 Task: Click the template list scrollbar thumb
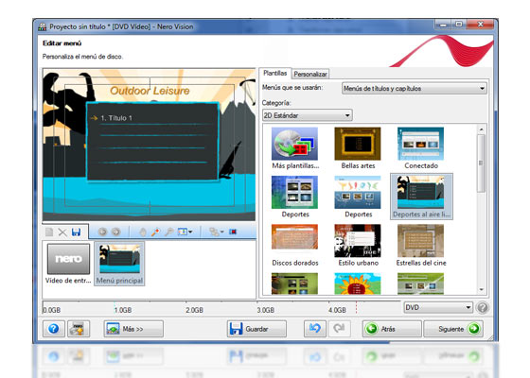482,163
